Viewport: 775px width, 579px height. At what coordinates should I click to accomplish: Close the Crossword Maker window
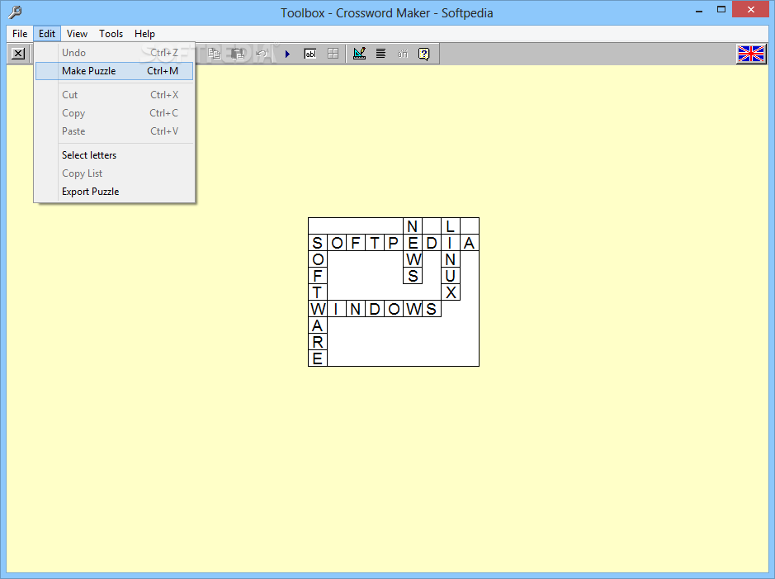[x=751, y=9]
